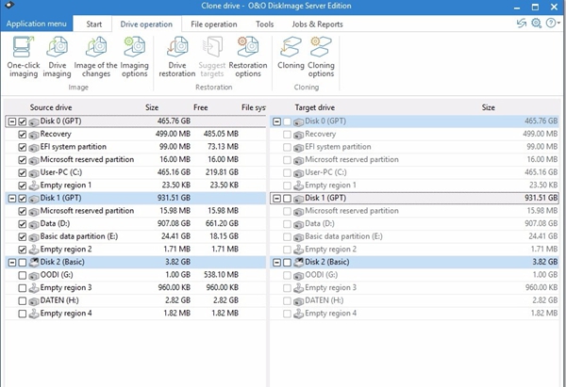Click 661.20 GB free value of Data (D:)

pyautogui.click(x=222, y=224)
